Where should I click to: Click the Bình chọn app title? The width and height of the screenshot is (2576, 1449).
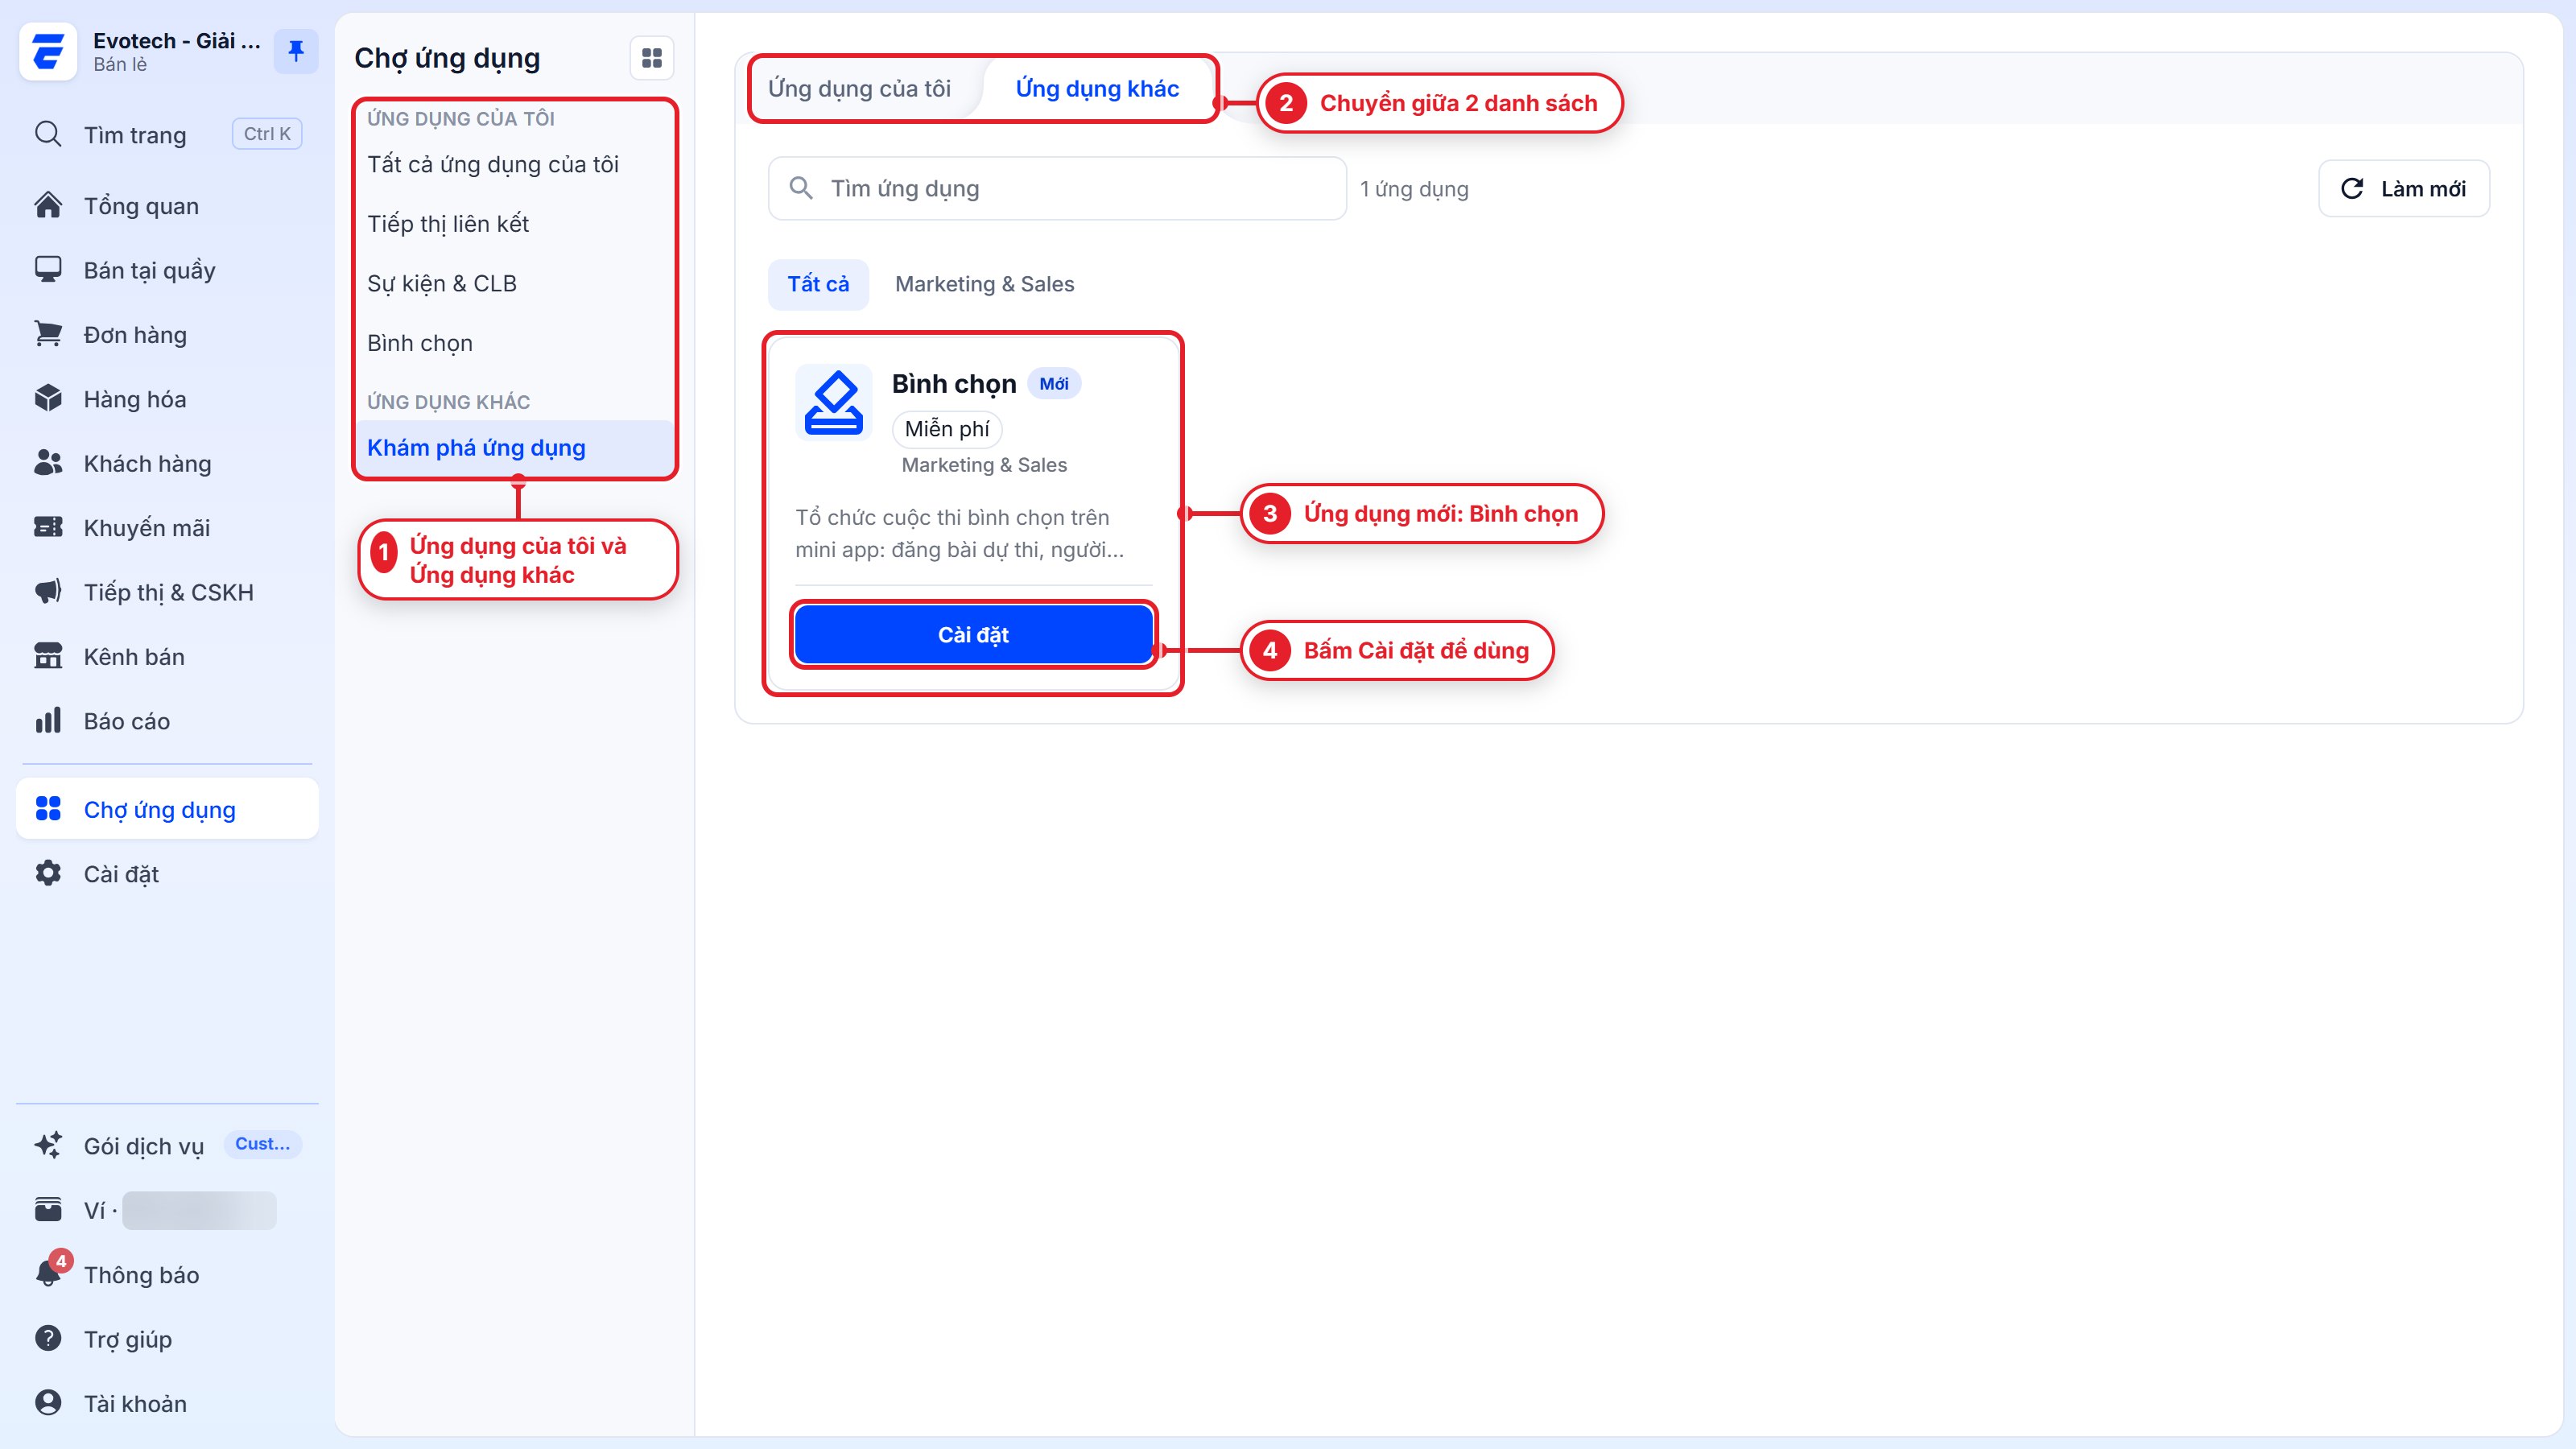[953, 384]
